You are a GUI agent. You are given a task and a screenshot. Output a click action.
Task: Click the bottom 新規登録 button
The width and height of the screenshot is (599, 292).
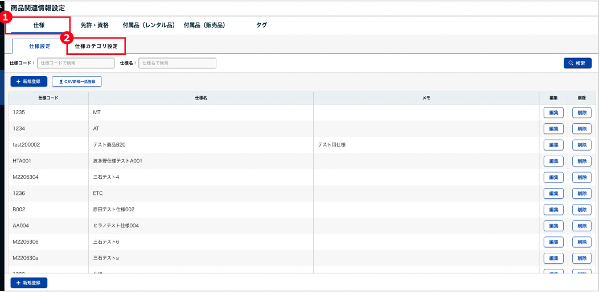point(28,282)
